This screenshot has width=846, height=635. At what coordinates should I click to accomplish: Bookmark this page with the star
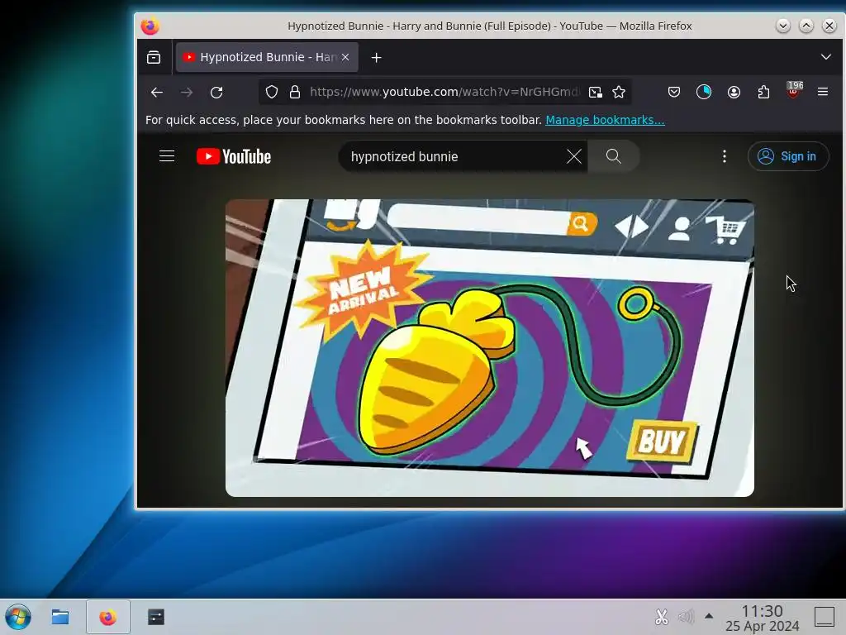[619, 93]
